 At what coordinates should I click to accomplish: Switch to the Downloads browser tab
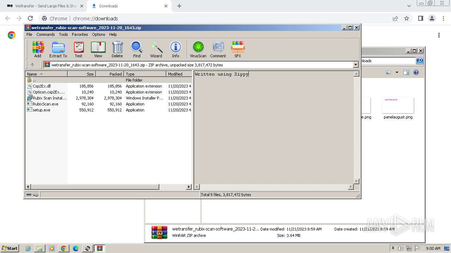(x=129, y=6)
